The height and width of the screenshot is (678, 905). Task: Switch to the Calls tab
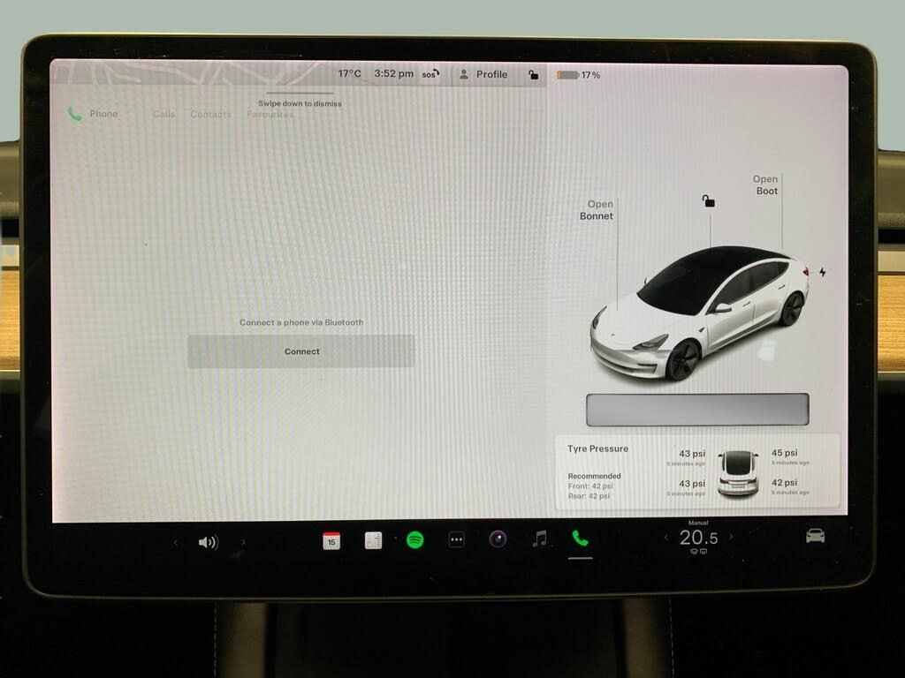coord(164,114)
